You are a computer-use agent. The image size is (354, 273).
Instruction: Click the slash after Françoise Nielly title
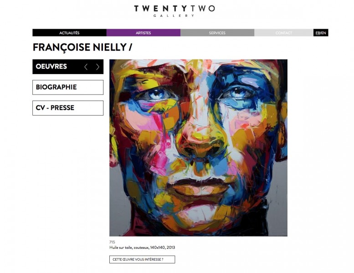pyautogui.click(x=130, y=48)
